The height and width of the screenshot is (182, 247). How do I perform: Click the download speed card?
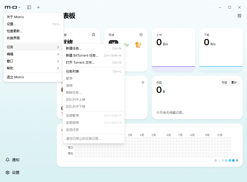(x=221, y=50)
